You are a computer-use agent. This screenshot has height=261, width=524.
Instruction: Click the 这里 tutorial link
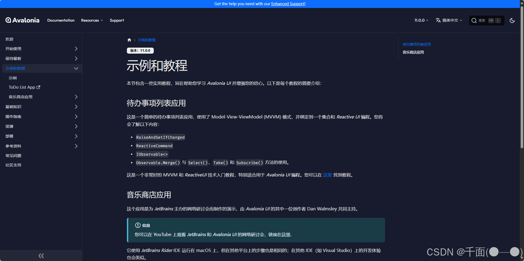point(327,175)
